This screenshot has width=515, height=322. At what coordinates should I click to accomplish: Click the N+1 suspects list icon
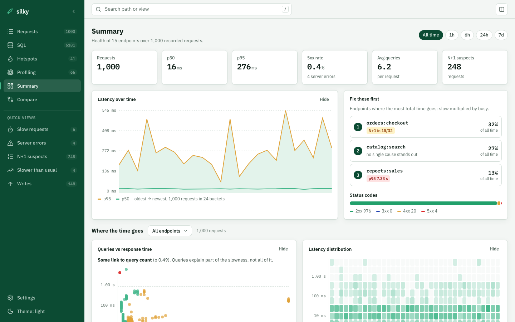10,157
